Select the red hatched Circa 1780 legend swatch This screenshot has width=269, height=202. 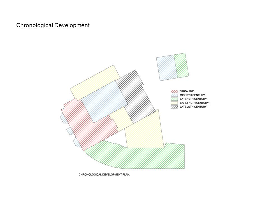pos(174,91)
